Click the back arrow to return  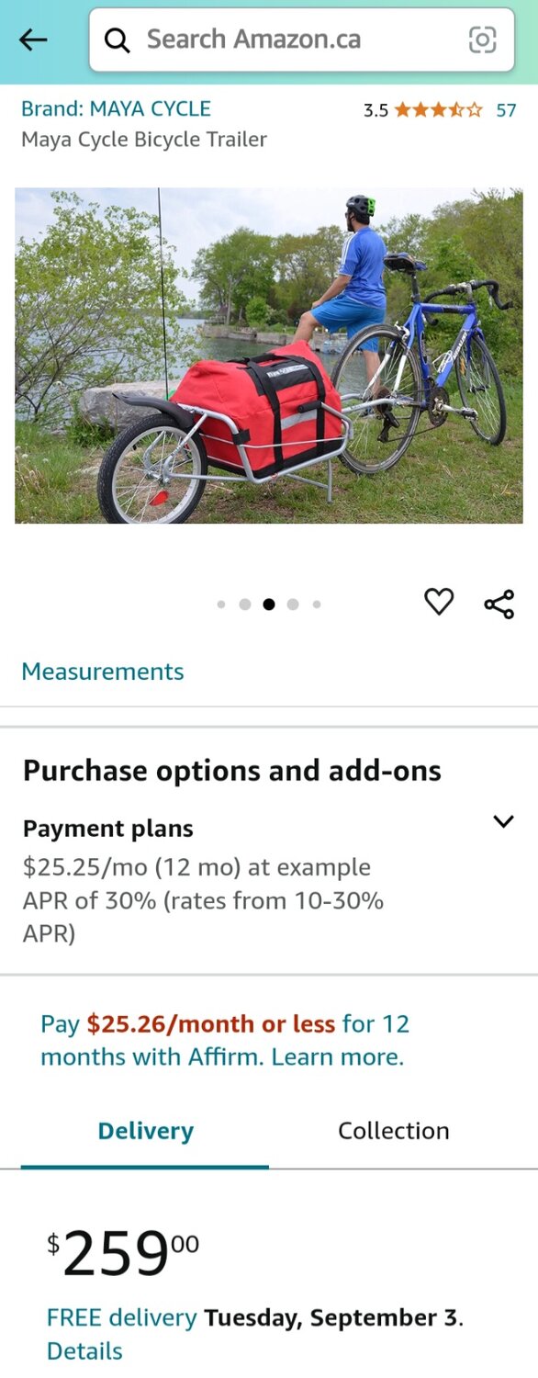(x=33, y=40)
